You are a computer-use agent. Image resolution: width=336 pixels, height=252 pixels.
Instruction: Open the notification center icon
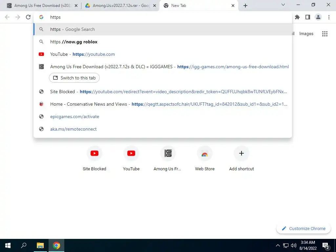(x=325, y=245)
